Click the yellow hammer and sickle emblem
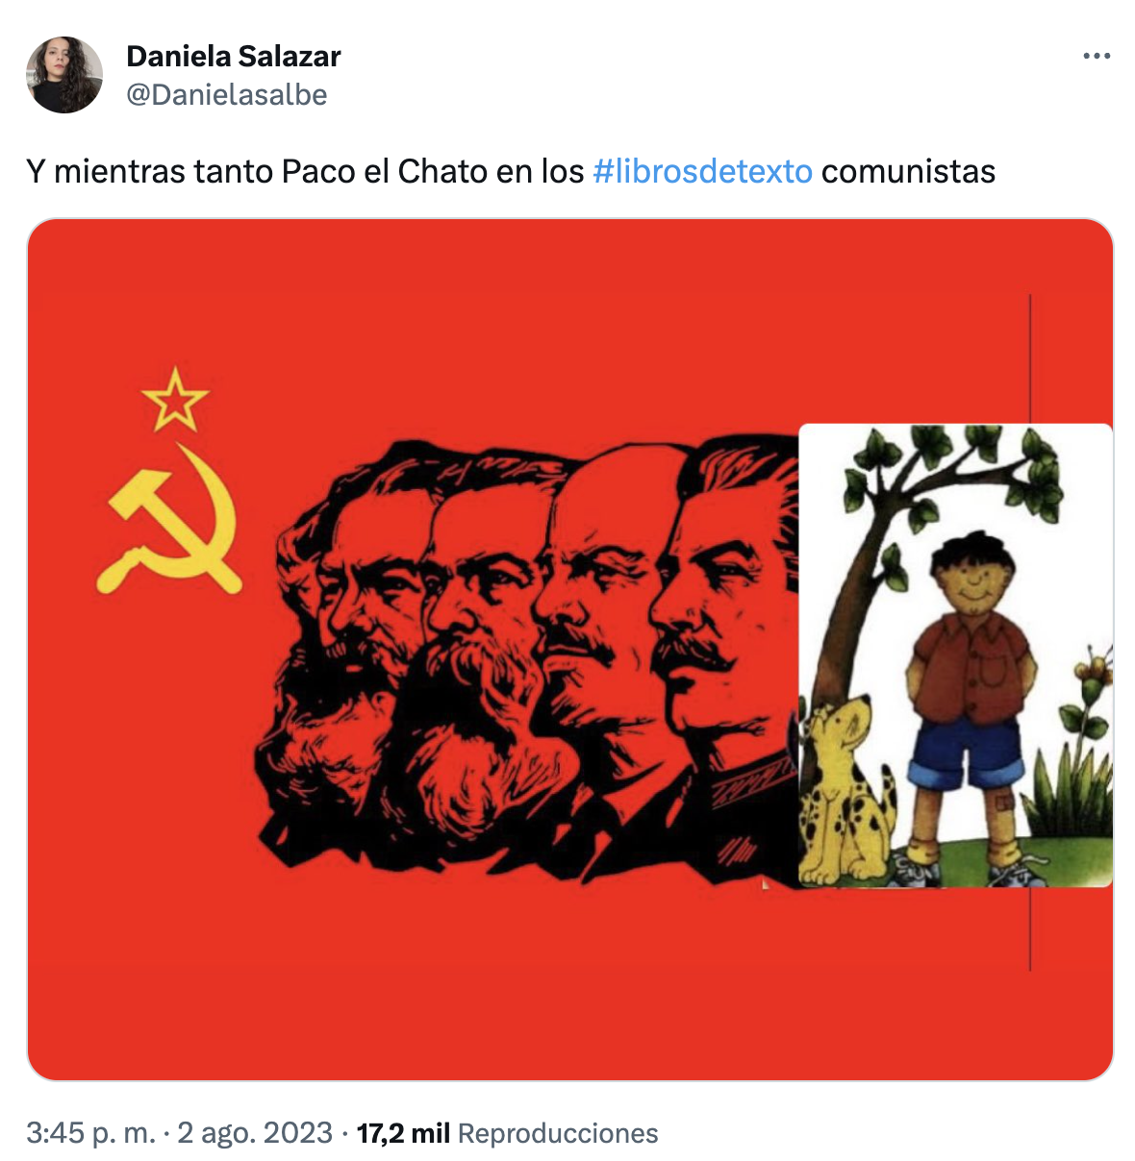1135x1161 pixels. click(169, 519)
